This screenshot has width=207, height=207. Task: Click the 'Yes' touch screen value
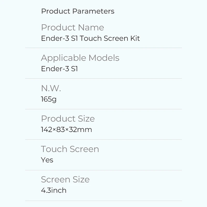(x=47, y=160)
